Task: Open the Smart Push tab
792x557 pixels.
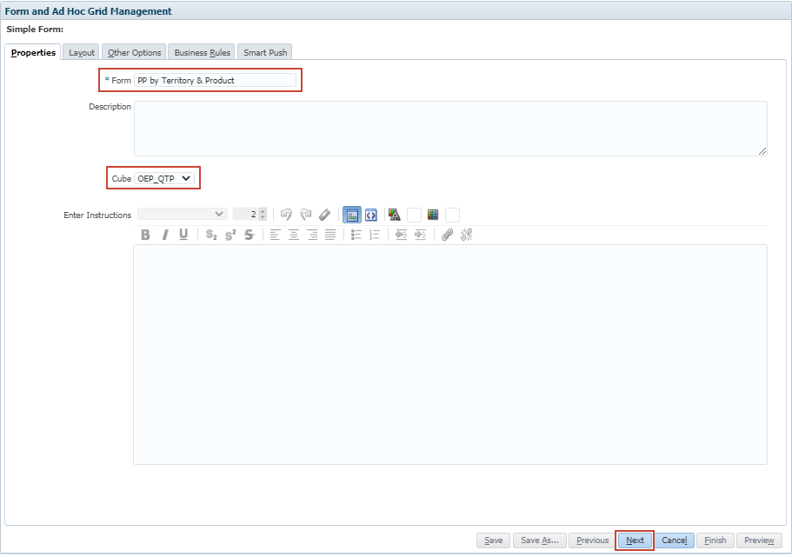Action: pos(264,52)
